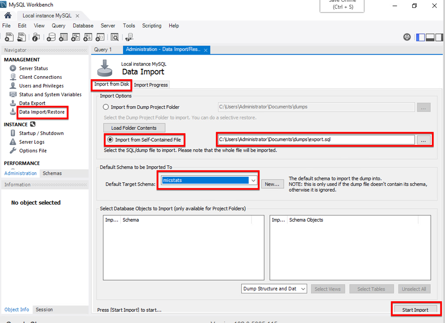Click the self-contained file path field
445x323 pixels.
click(316, 139)
